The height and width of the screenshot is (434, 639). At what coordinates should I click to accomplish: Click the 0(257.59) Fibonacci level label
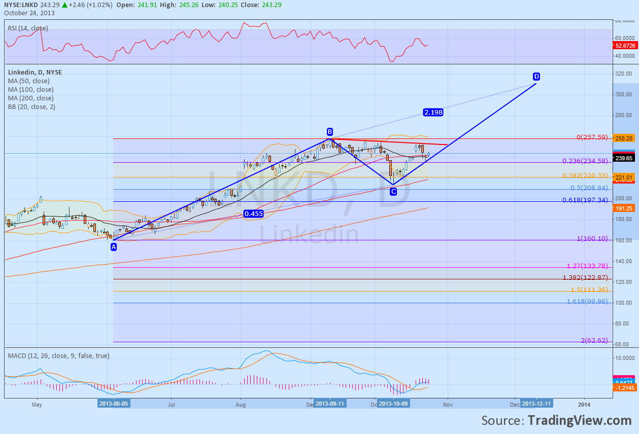coord(592,137)
